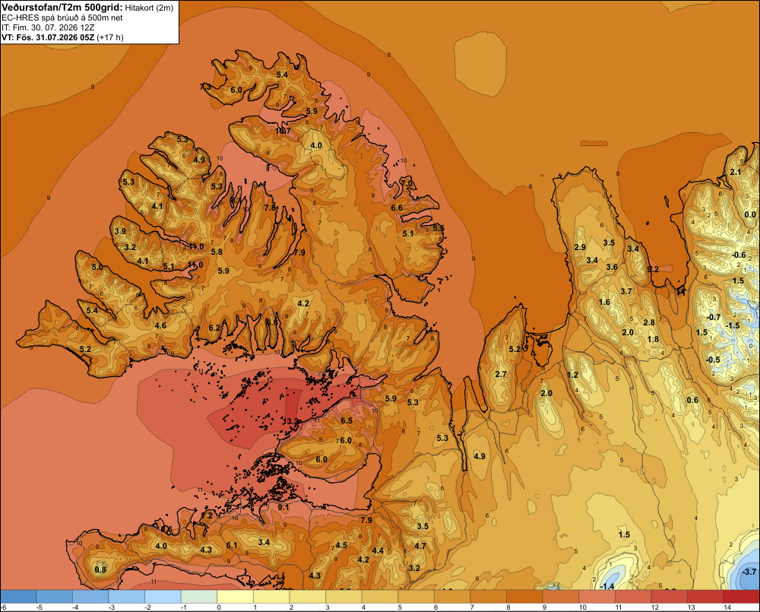
Task: Select the 0.0 temperature value on the map
Action: (x=750, y=214)
